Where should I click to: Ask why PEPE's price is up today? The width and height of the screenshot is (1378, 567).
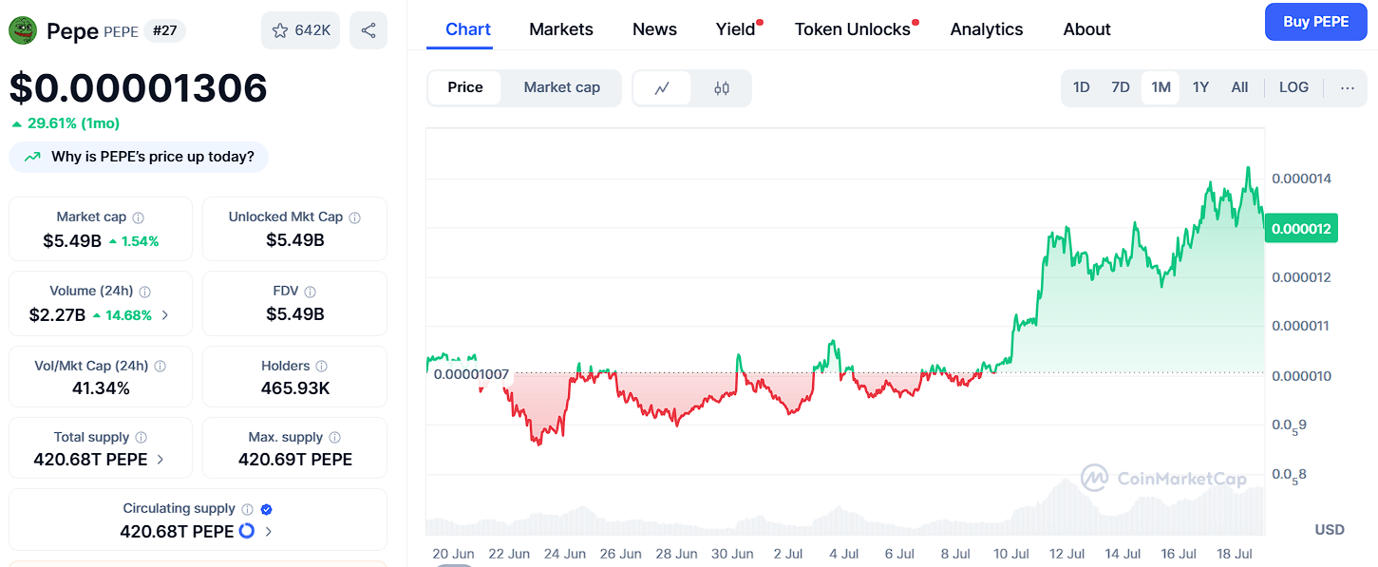point(139,157)
